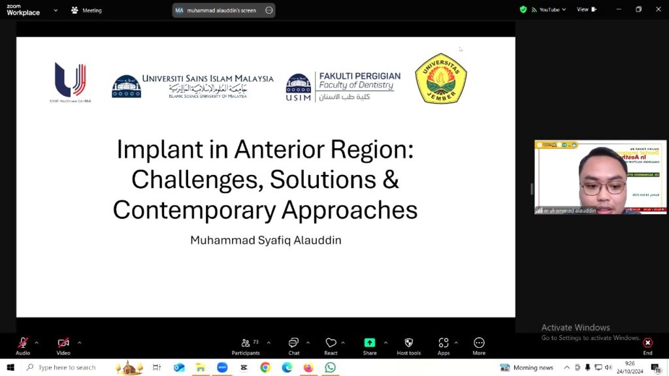Viewport: 669px width, 376px height.
Task: Switch to Zoom via taskbar icon
Action: [x=222, y=368]
